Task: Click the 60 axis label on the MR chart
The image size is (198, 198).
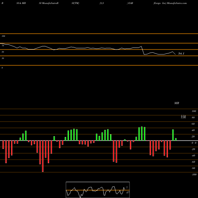Action: [193, 124]
